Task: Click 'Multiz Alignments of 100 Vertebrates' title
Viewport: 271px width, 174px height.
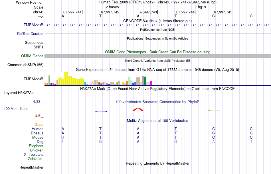Action: pos(157,120)
